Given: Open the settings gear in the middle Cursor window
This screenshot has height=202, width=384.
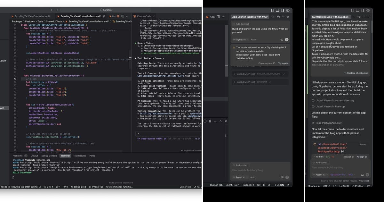Looking at the screenshot, I should (287, 10).
